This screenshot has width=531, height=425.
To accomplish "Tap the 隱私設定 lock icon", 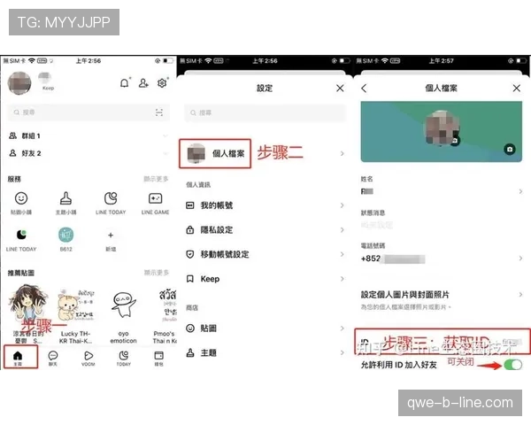I will 190,230.
